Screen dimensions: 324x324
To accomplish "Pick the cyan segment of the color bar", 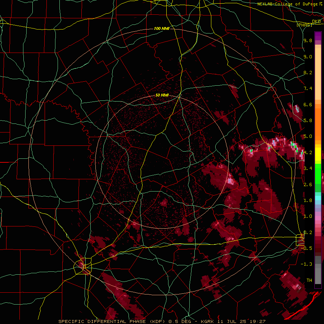I will [318, 198].
